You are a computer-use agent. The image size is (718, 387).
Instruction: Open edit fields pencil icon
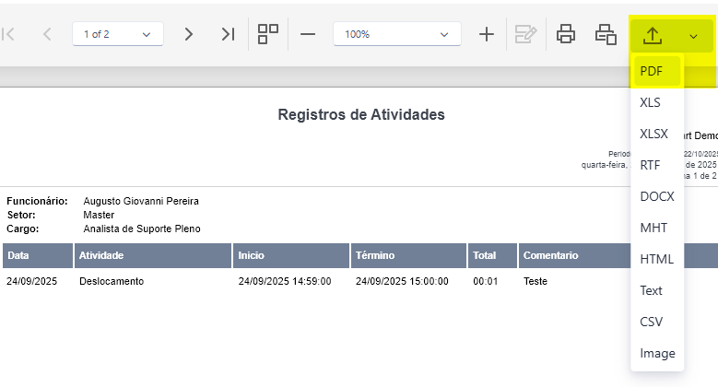pos(525,34)
